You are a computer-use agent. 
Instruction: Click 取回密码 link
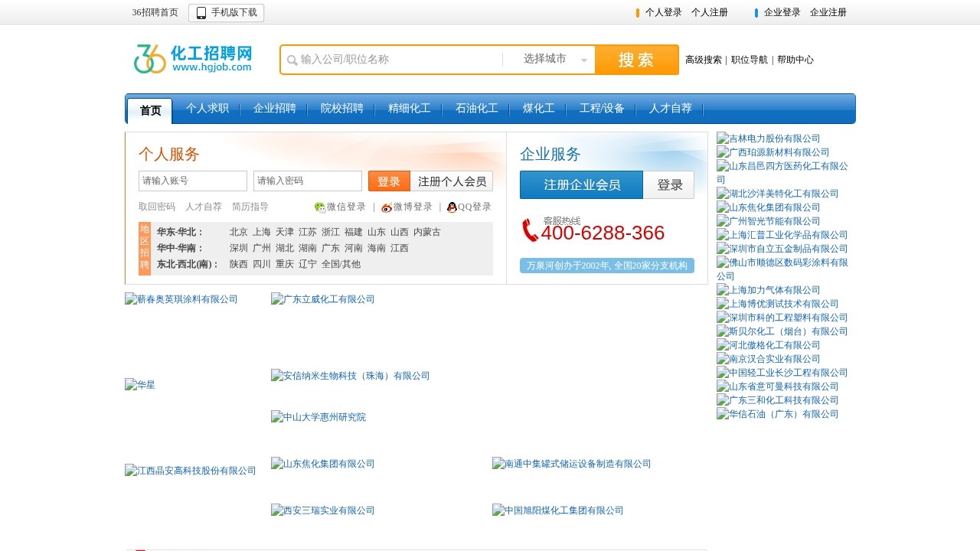tap(157, 207)
